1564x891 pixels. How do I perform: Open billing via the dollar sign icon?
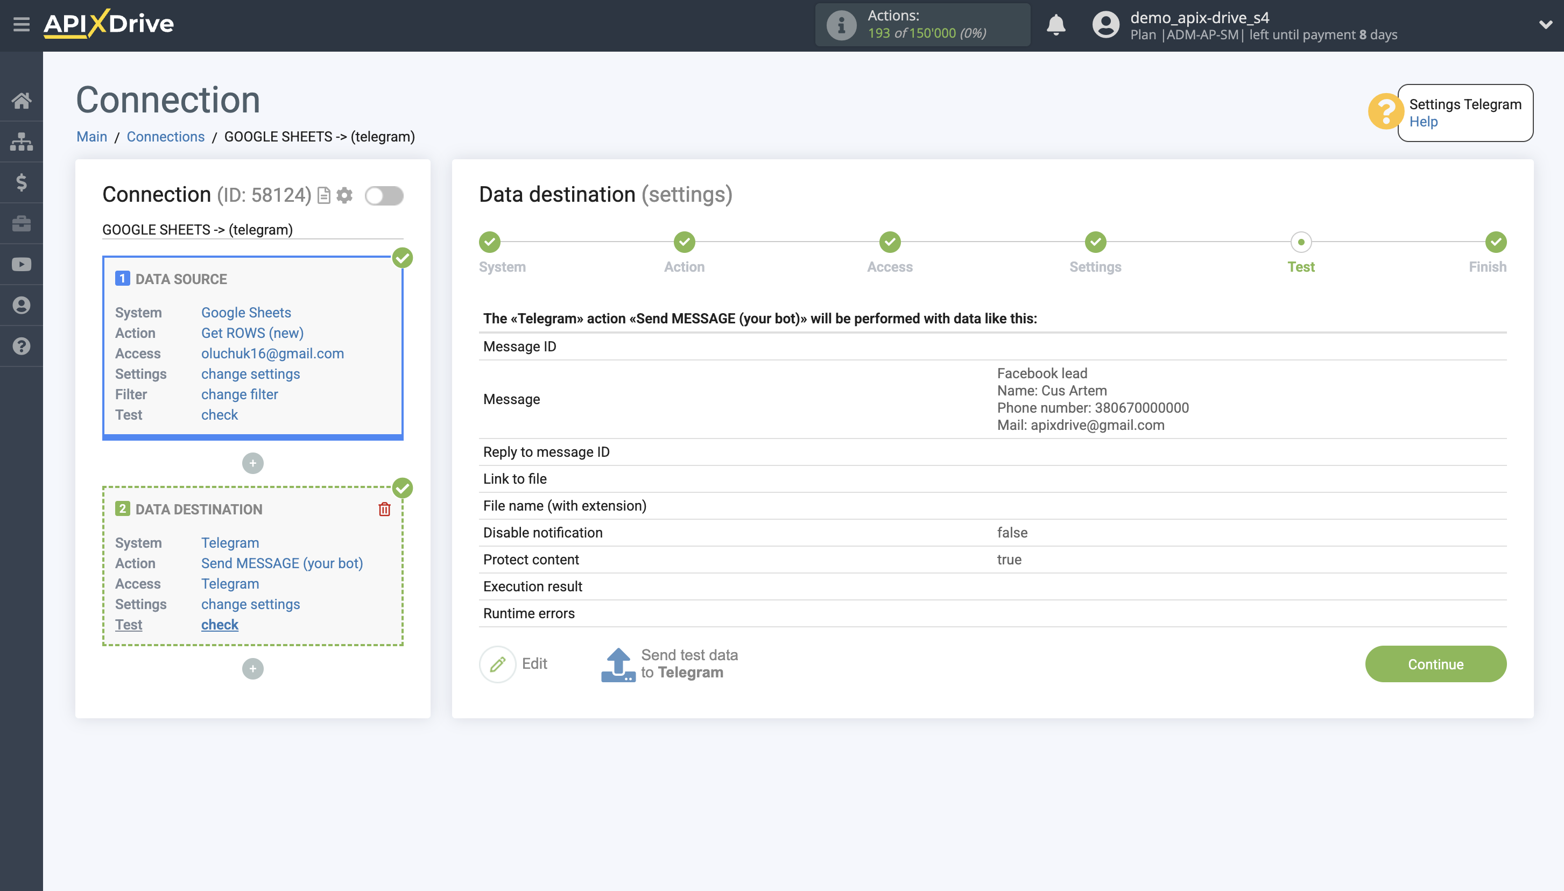point(22,182)
